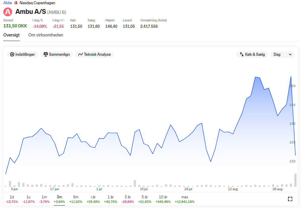This screenshot has width=301, height=208.
Task: Click the Lavest value 131,05
Action: point(129,27)
